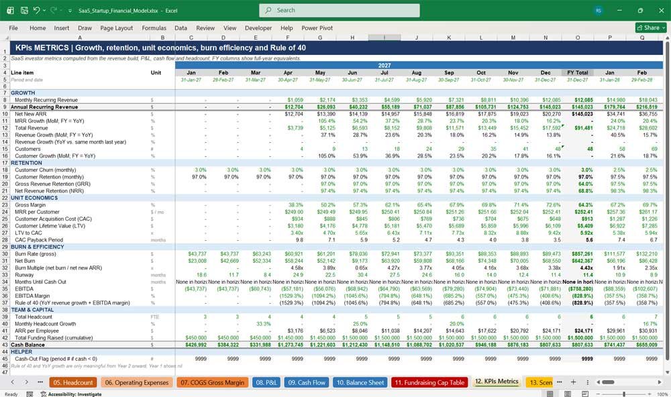Switch to 10. Balance Sheet tab

(x=360, y=382)
